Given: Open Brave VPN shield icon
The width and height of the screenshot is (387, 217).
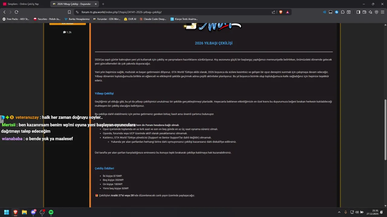Looking at the screenshot, I should [376, 12].
